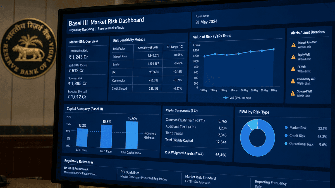The width and height of the screenshot is (335, 188).
Task: Click Total Eligible Capital value 12,344
Action: pos(221,142)
